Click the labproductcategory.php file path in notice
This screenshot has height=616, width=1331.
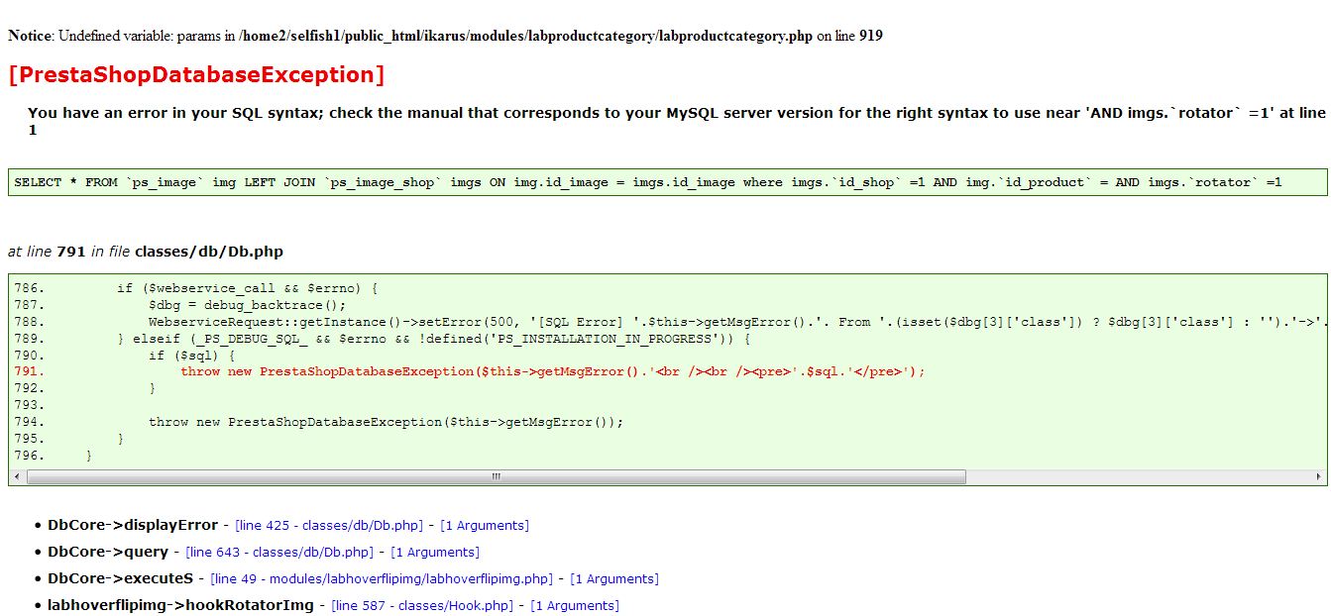[x=525, y=36]
